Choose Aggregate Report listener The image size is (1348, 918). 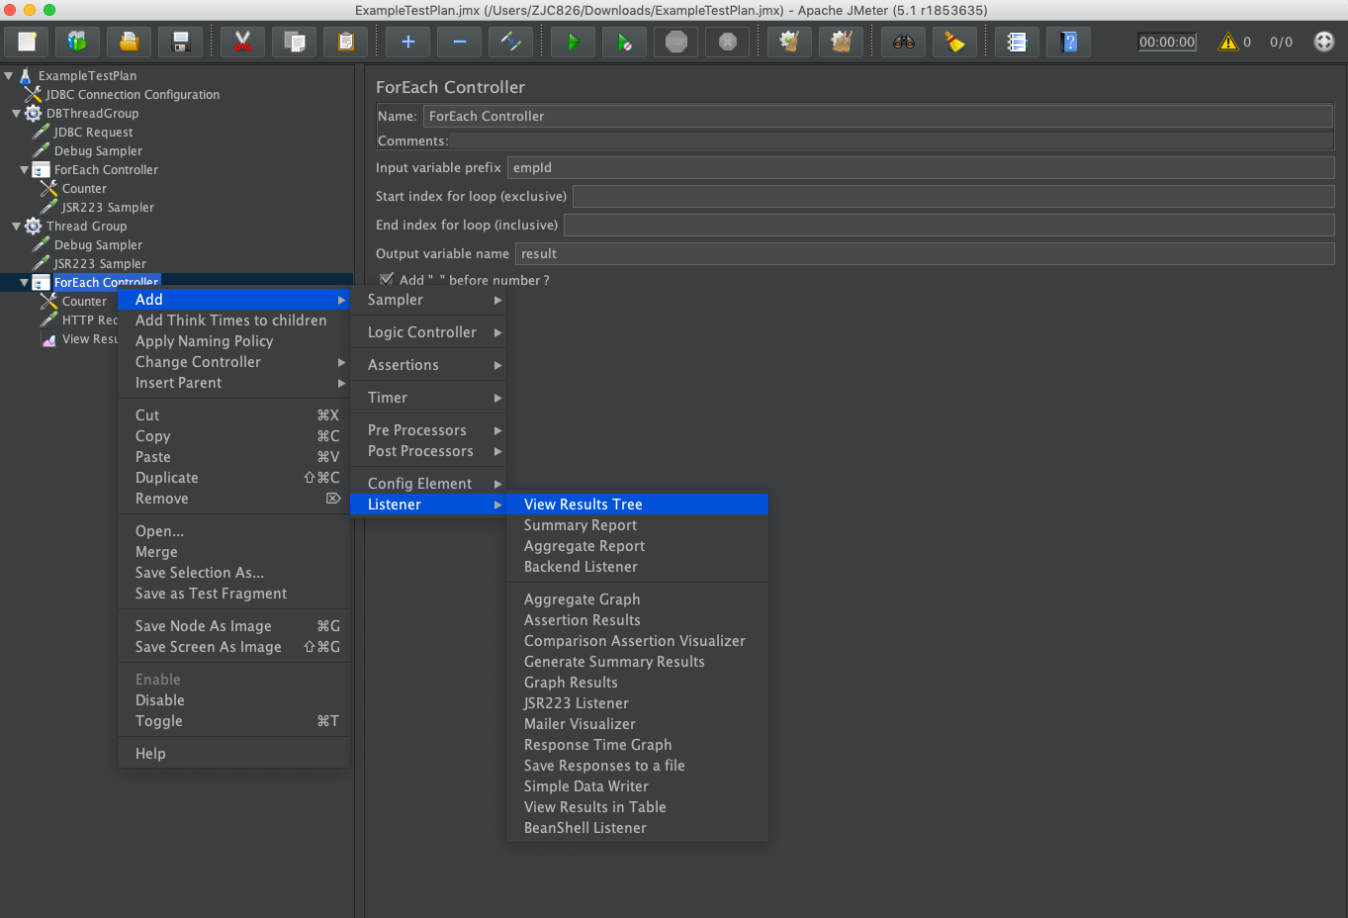637,546
